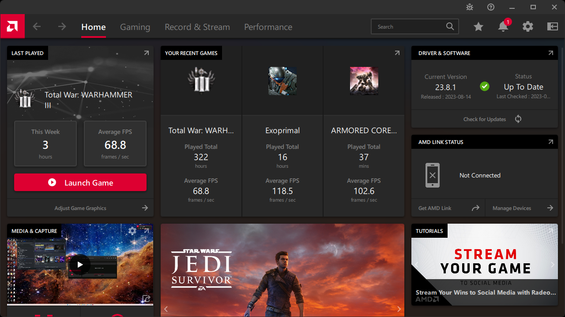Click the Adjust Game Graphics arrow
This screenshot has width=565, height=317.
coord(145,208)
